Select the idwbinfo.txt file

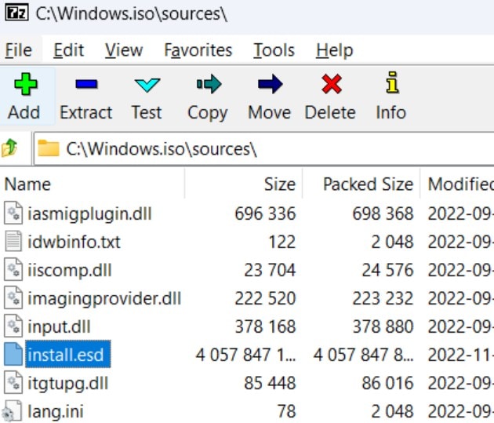point(74,242)
